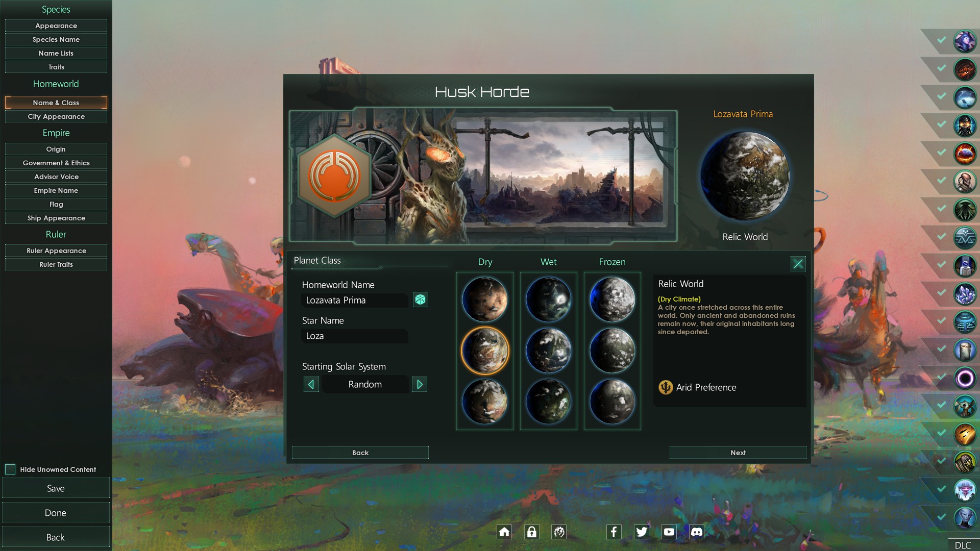
Task: Open the Facebook icon link
Action: click(614, 532)
